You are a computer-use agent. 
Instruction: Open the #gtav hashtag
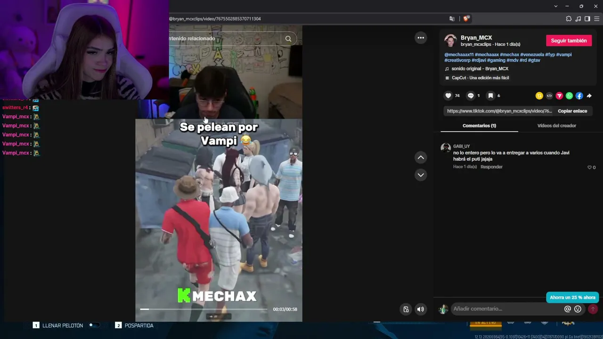point(534,60)
